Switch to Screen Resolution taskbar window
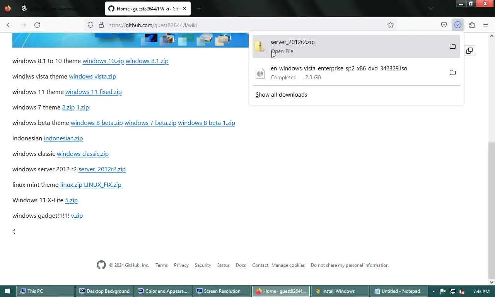The width and height of the screenshot is (495, 297). (x=222, y=291)
